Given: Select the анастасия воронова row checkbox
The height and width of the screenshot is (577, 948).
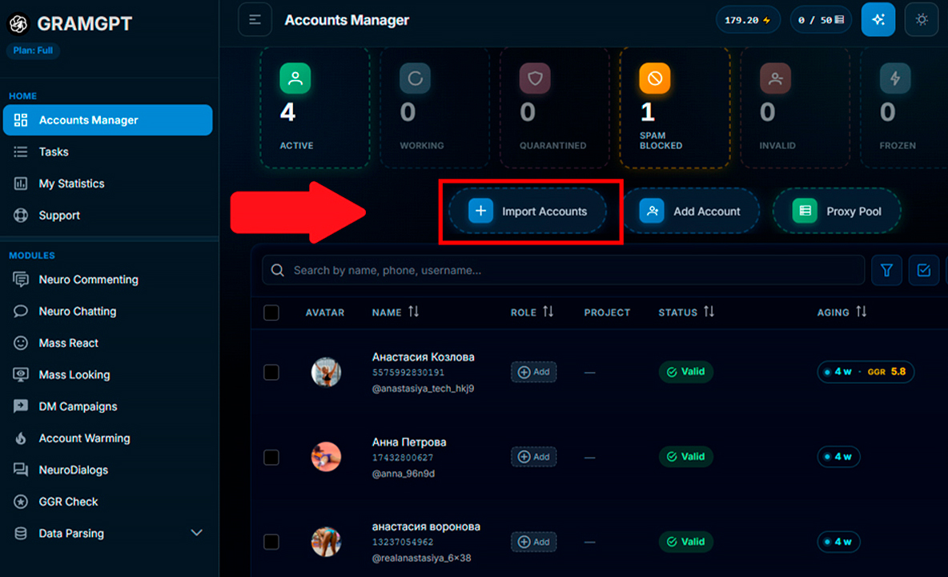Looking at the screenshot, I should [271, 542].
